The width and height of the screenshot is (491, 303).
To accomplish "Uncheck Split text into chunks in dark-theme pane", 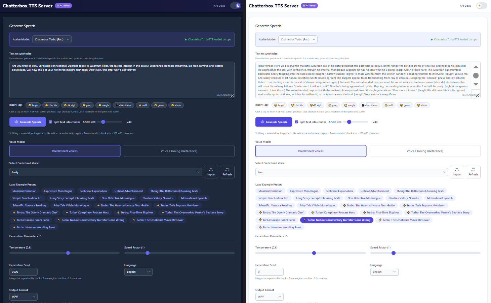I will pyautogui.click(x=50, y=122).
